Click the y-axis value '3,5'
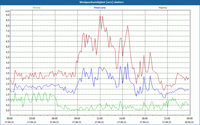Image resolution: width=200 pixels, height=125 pixels. [x=8, y=73]
